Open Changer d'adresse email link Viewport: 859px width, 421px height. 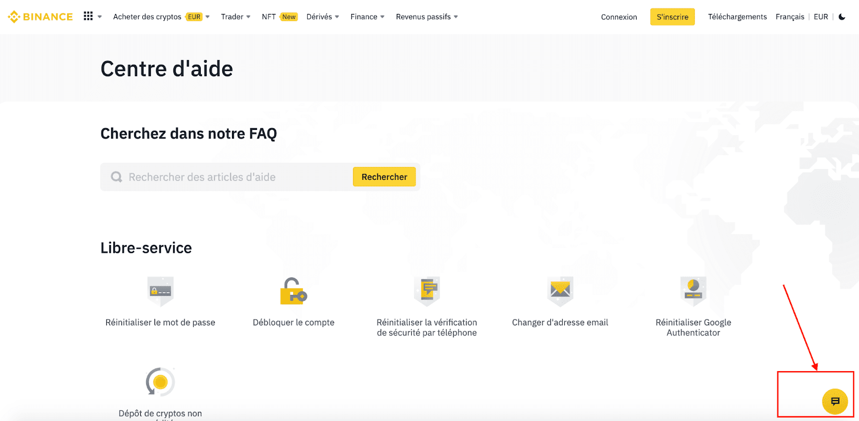coord(560,322)
